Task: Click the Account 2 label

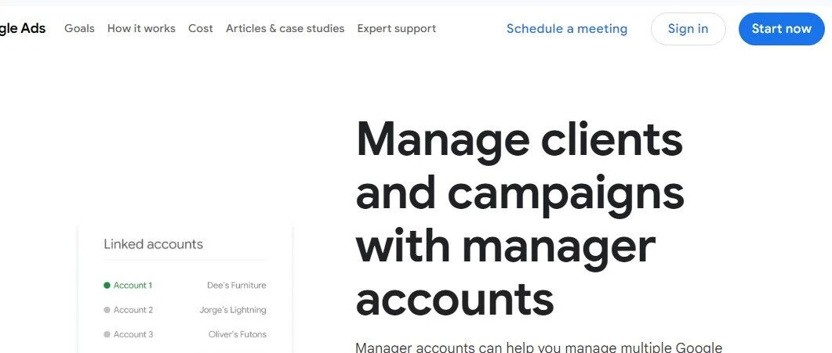Action: coord(133,310)
